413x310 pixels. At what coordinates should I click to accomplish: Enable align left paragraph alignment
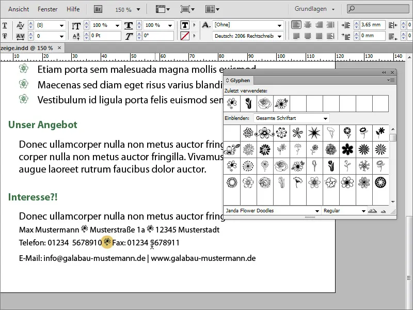coord(296,25)
